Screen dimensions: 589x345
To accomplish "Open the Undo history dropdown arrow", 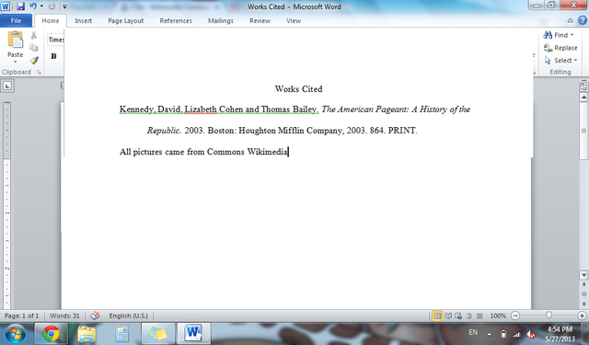I will (41, 6).
